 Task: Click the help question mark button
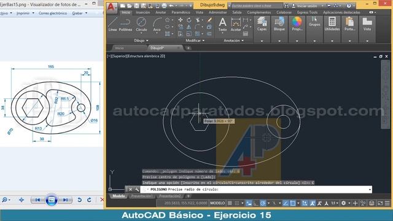click(x=349, y=6)
